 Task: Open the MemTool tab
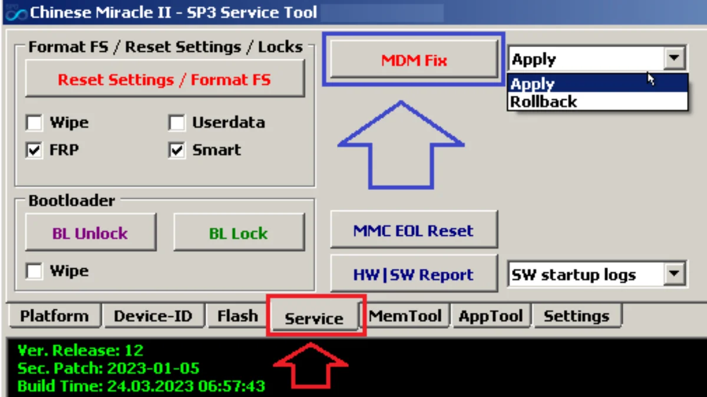tap(405, 316)
